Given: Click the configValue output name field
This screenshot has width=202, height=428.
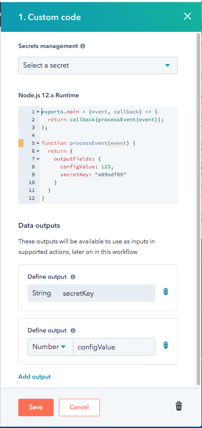Looking at the screenshot, I should click(x=114, y=347).
